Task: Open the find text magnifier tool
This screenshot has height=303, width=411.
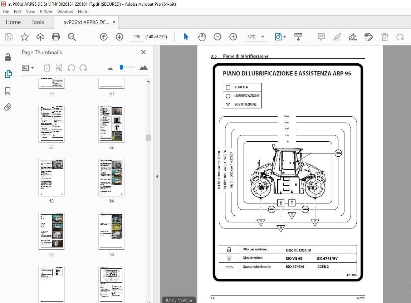Action: (72, 37)
